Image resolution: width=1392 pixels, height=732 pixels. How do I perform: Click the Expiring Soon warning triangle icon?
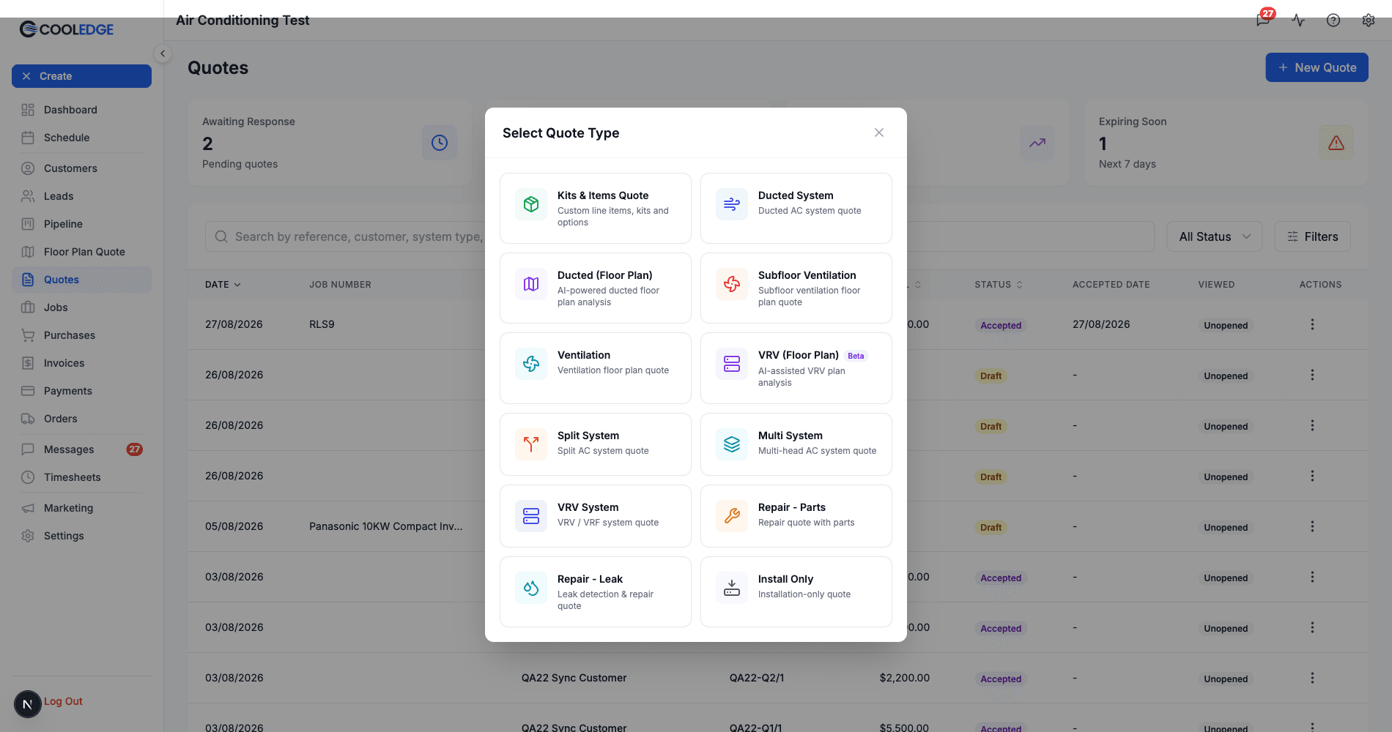pos(1336,143)
